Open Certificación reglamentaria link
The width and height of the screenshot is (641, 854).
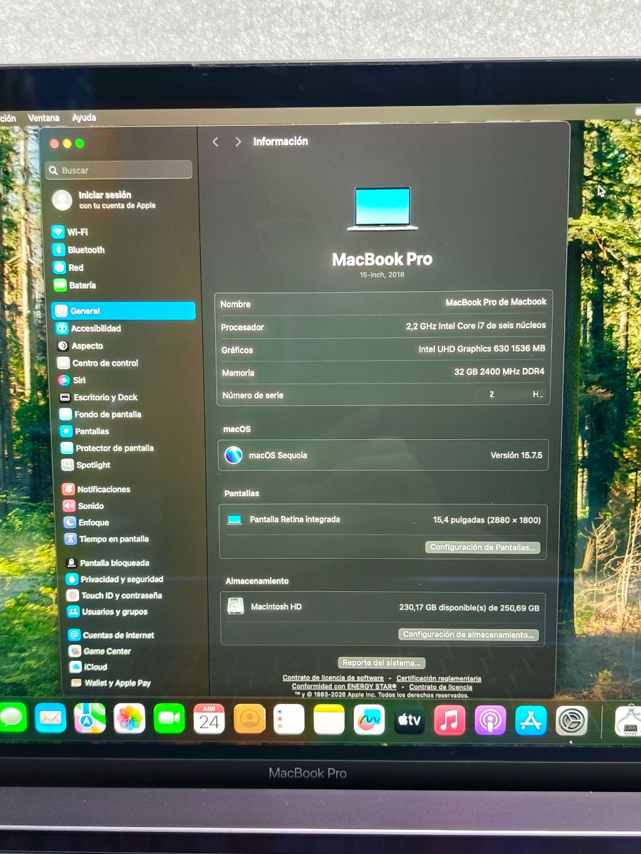pos(439,678)
